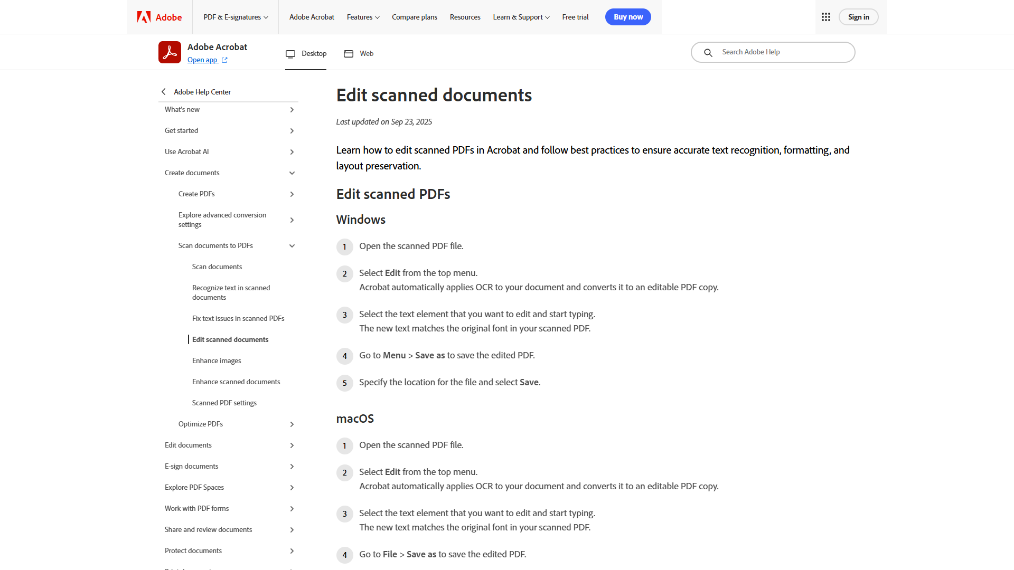Expand the Edit documents section
The image size is (1014, 570).
(292, 445)
